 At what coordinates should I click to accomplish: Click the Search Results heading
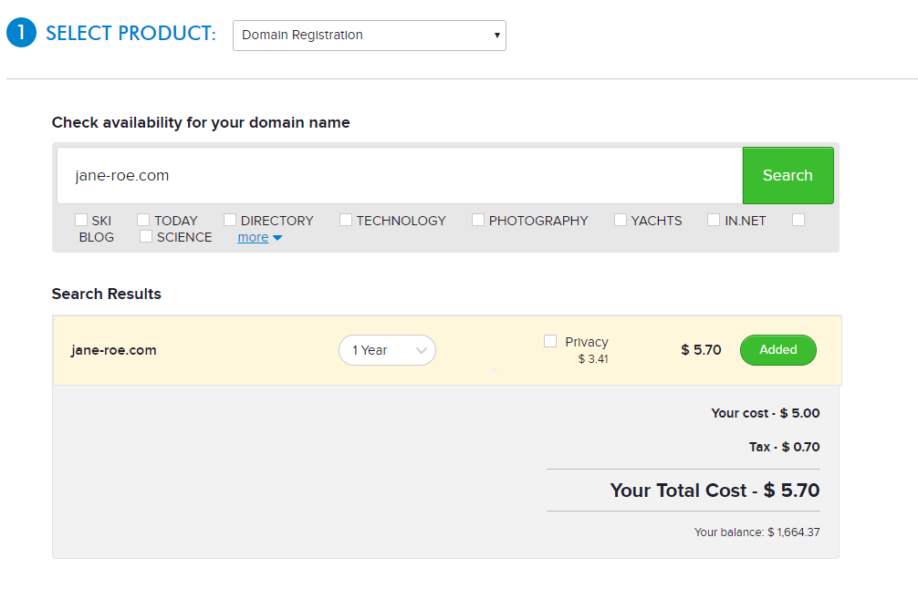[107, 294]
